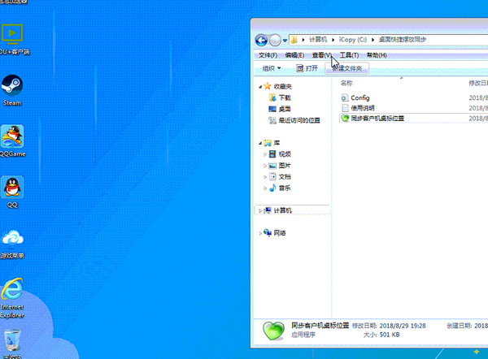
Task: Click the 同步客户机桌标位置 file name
Action: click(377, 118)
